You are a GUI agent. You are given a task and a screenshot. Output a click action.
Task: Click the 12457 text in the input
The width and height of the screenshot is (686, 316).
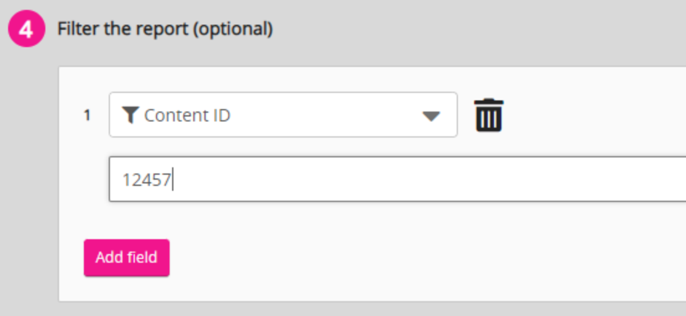(x=147, y=180)
